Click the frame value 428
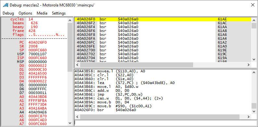The image size is (258, 127). tap(32, 31)
